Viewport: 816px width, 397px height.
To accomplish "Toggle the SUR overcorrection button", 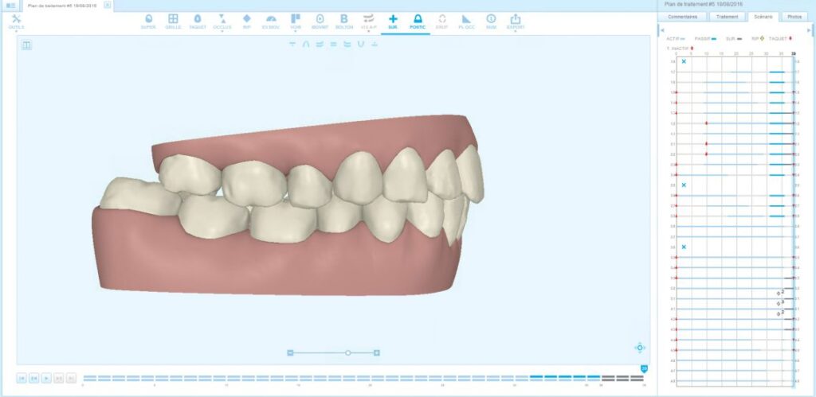I will point(392,21).
